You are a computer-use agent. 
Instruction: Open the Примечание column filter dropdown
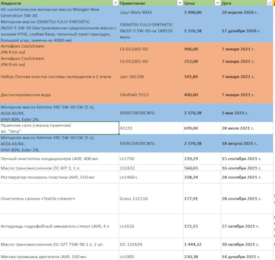(x=180, y=3)
